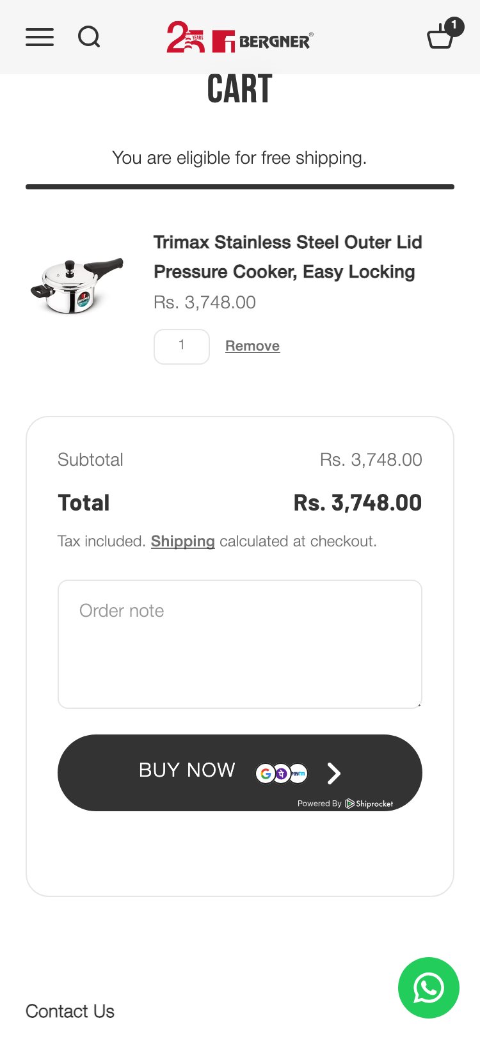Open the shopping basket icon
480x1039 pixels.
[442, 36]
